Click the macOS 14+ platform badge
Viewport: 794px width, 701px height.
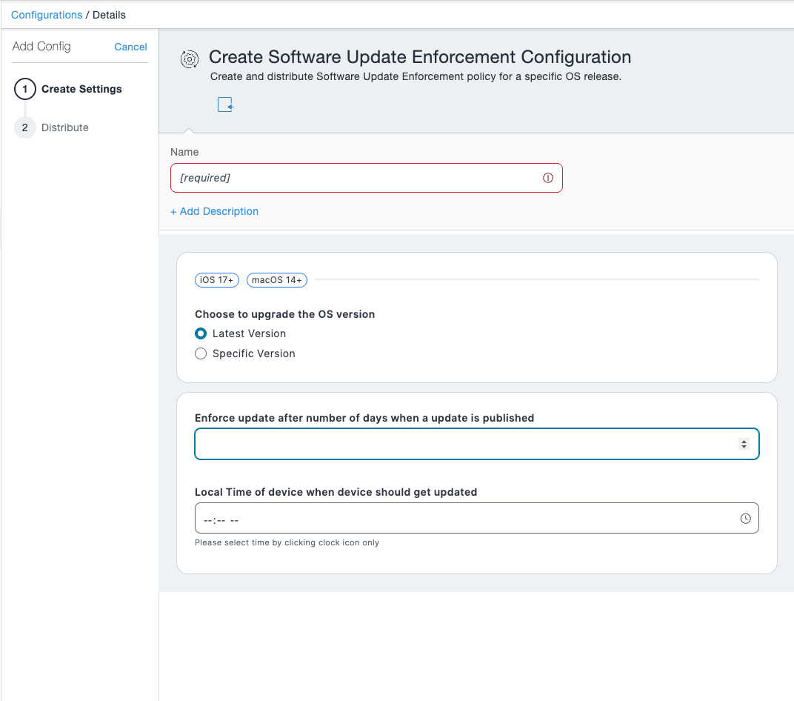pos(276,280)
